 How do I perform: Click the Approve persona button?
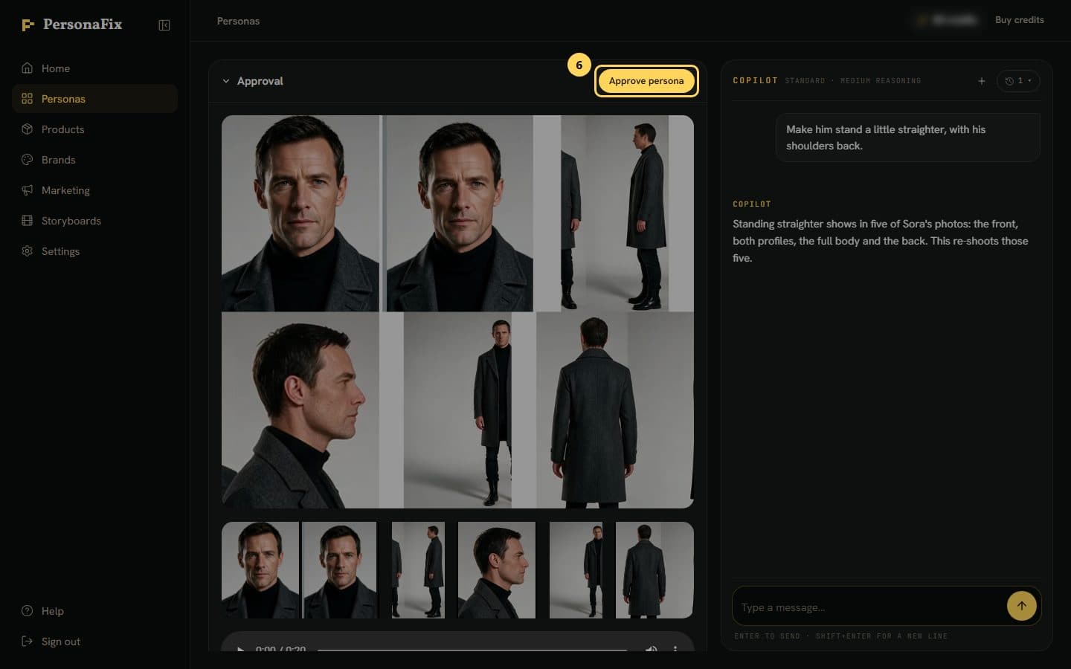(x=646, y=81)
